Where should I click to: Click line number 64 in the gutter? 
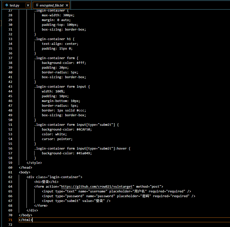(10, 186)
